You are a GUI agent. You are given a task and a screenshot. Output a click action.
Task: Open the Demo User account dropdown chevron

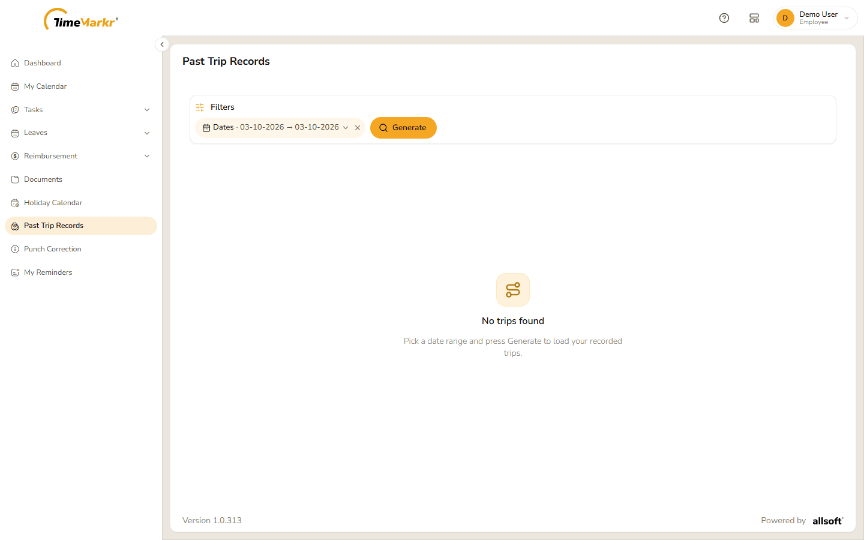[x=847, y=18]
